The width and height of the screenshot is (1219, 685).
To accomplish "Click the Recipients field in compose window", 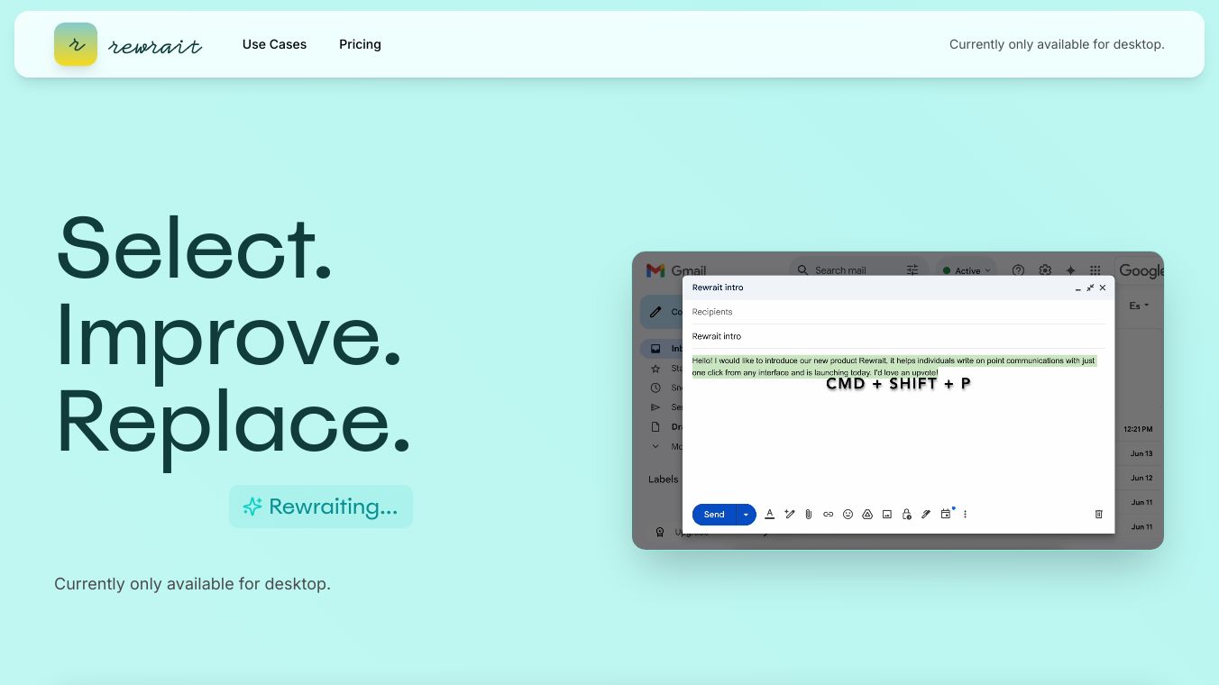I will click(x=898, y=312).
